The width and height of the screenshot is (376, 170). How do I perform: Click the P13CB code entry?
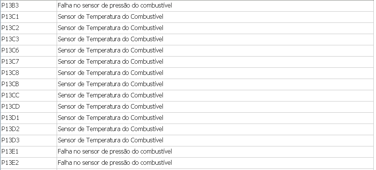[x=10, y=84]
